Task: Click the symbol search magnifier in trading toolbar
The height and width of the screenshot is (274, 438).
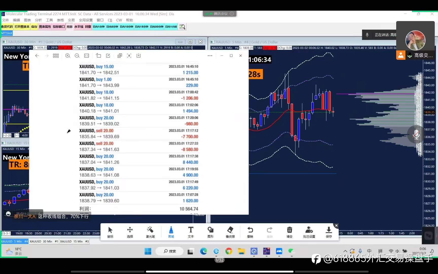Action: coord(182,27)
